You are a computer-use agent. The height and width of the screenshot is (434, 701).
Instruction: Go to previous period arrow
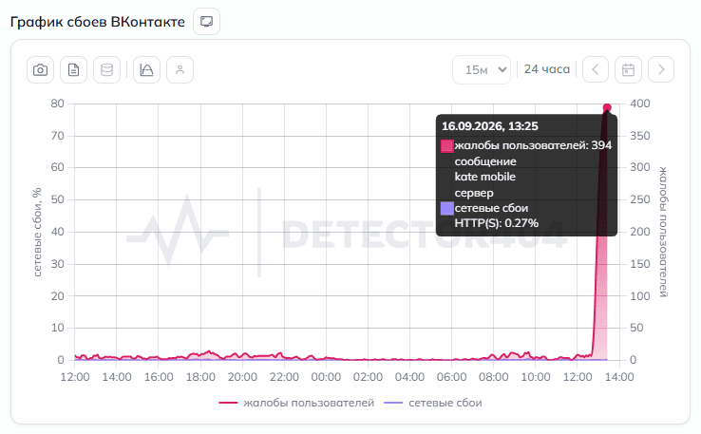tap(596, 69)
